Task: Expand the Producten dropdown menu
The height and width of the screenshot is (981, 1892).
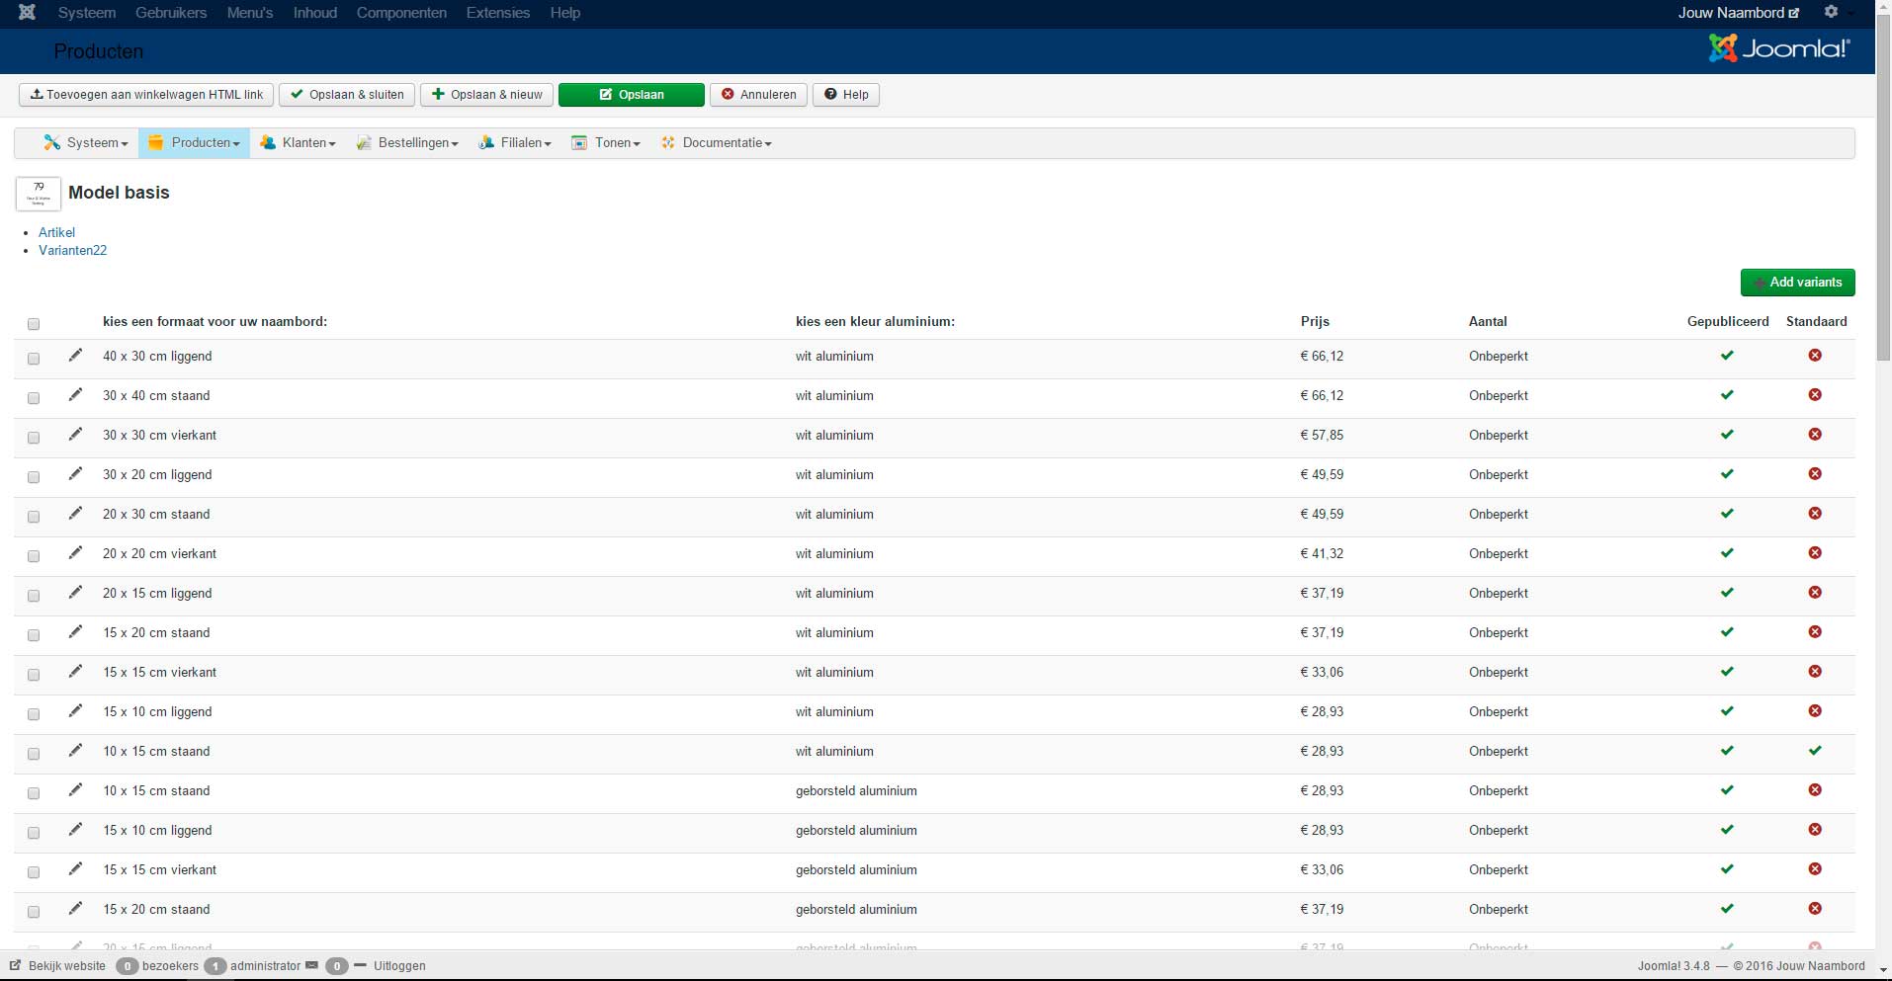Action: click(x=194, y=143)
